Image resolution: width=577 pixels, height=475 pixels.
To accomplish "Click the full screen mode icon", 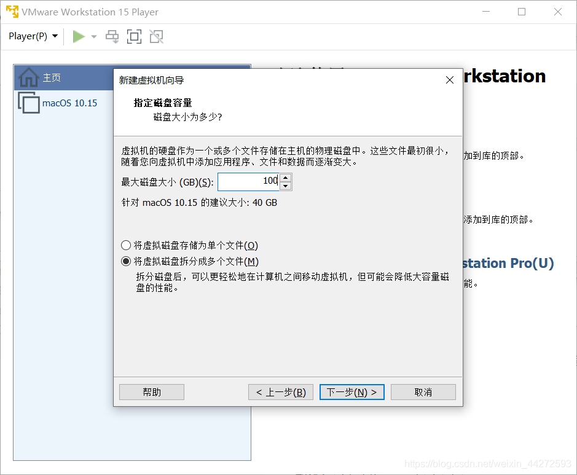I will [134, 37].
